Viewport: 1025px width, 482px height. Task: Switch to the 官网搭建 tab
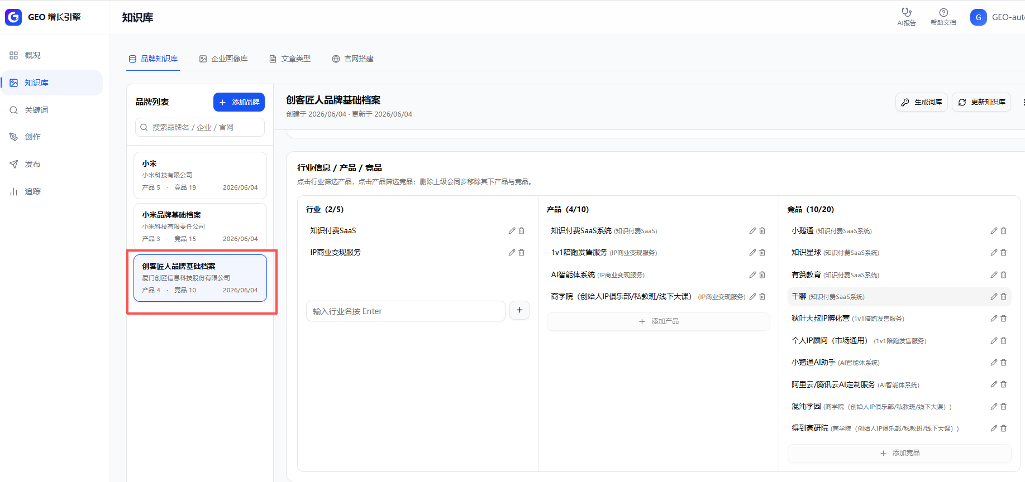pyautogui.click(x=352, y=59)
